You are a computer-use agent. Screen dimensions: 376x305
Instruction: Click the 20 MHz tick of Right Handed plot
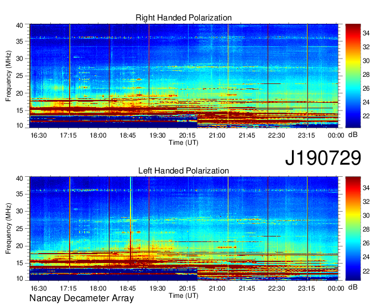coord(20,93)
